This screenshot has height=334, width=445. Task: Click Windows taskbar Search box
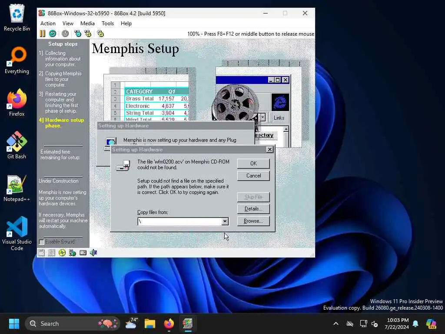(73, 324)
